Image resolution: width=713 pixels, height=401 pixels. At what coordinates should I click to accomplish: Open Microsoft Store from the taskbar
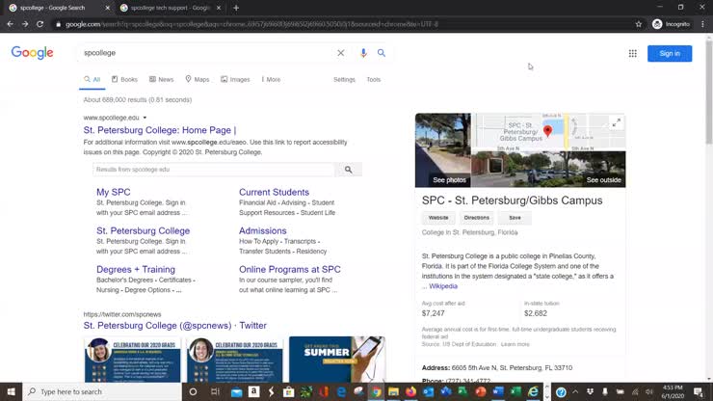[x=289, y=391]
